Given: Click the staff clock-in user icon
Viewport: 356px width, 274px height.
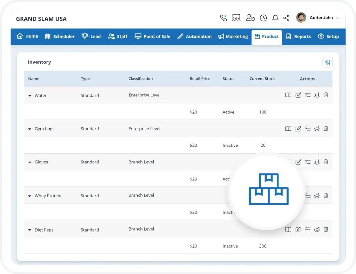Looking at the screenshot, I should tap(250, 18).
